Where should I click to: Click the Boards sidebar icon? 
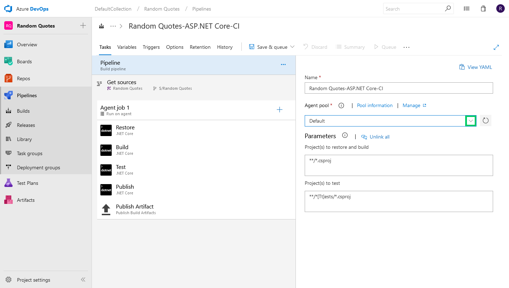(x=8, y=61)
